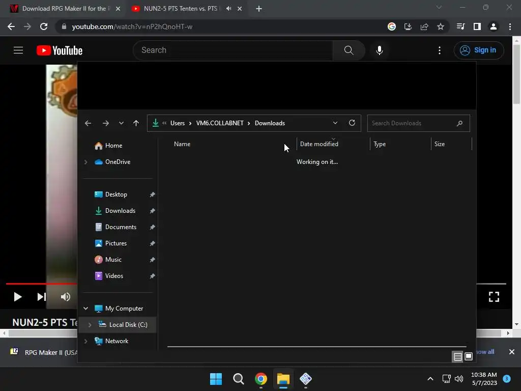Start voice search with microphone icon
This screenshot has width=521, height=391.
coord(380,50)
